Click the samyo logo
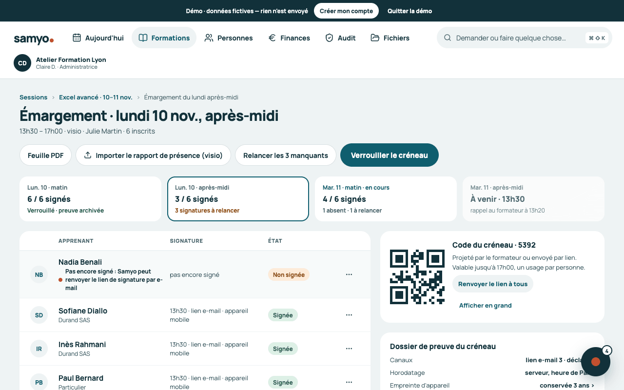 34,39
